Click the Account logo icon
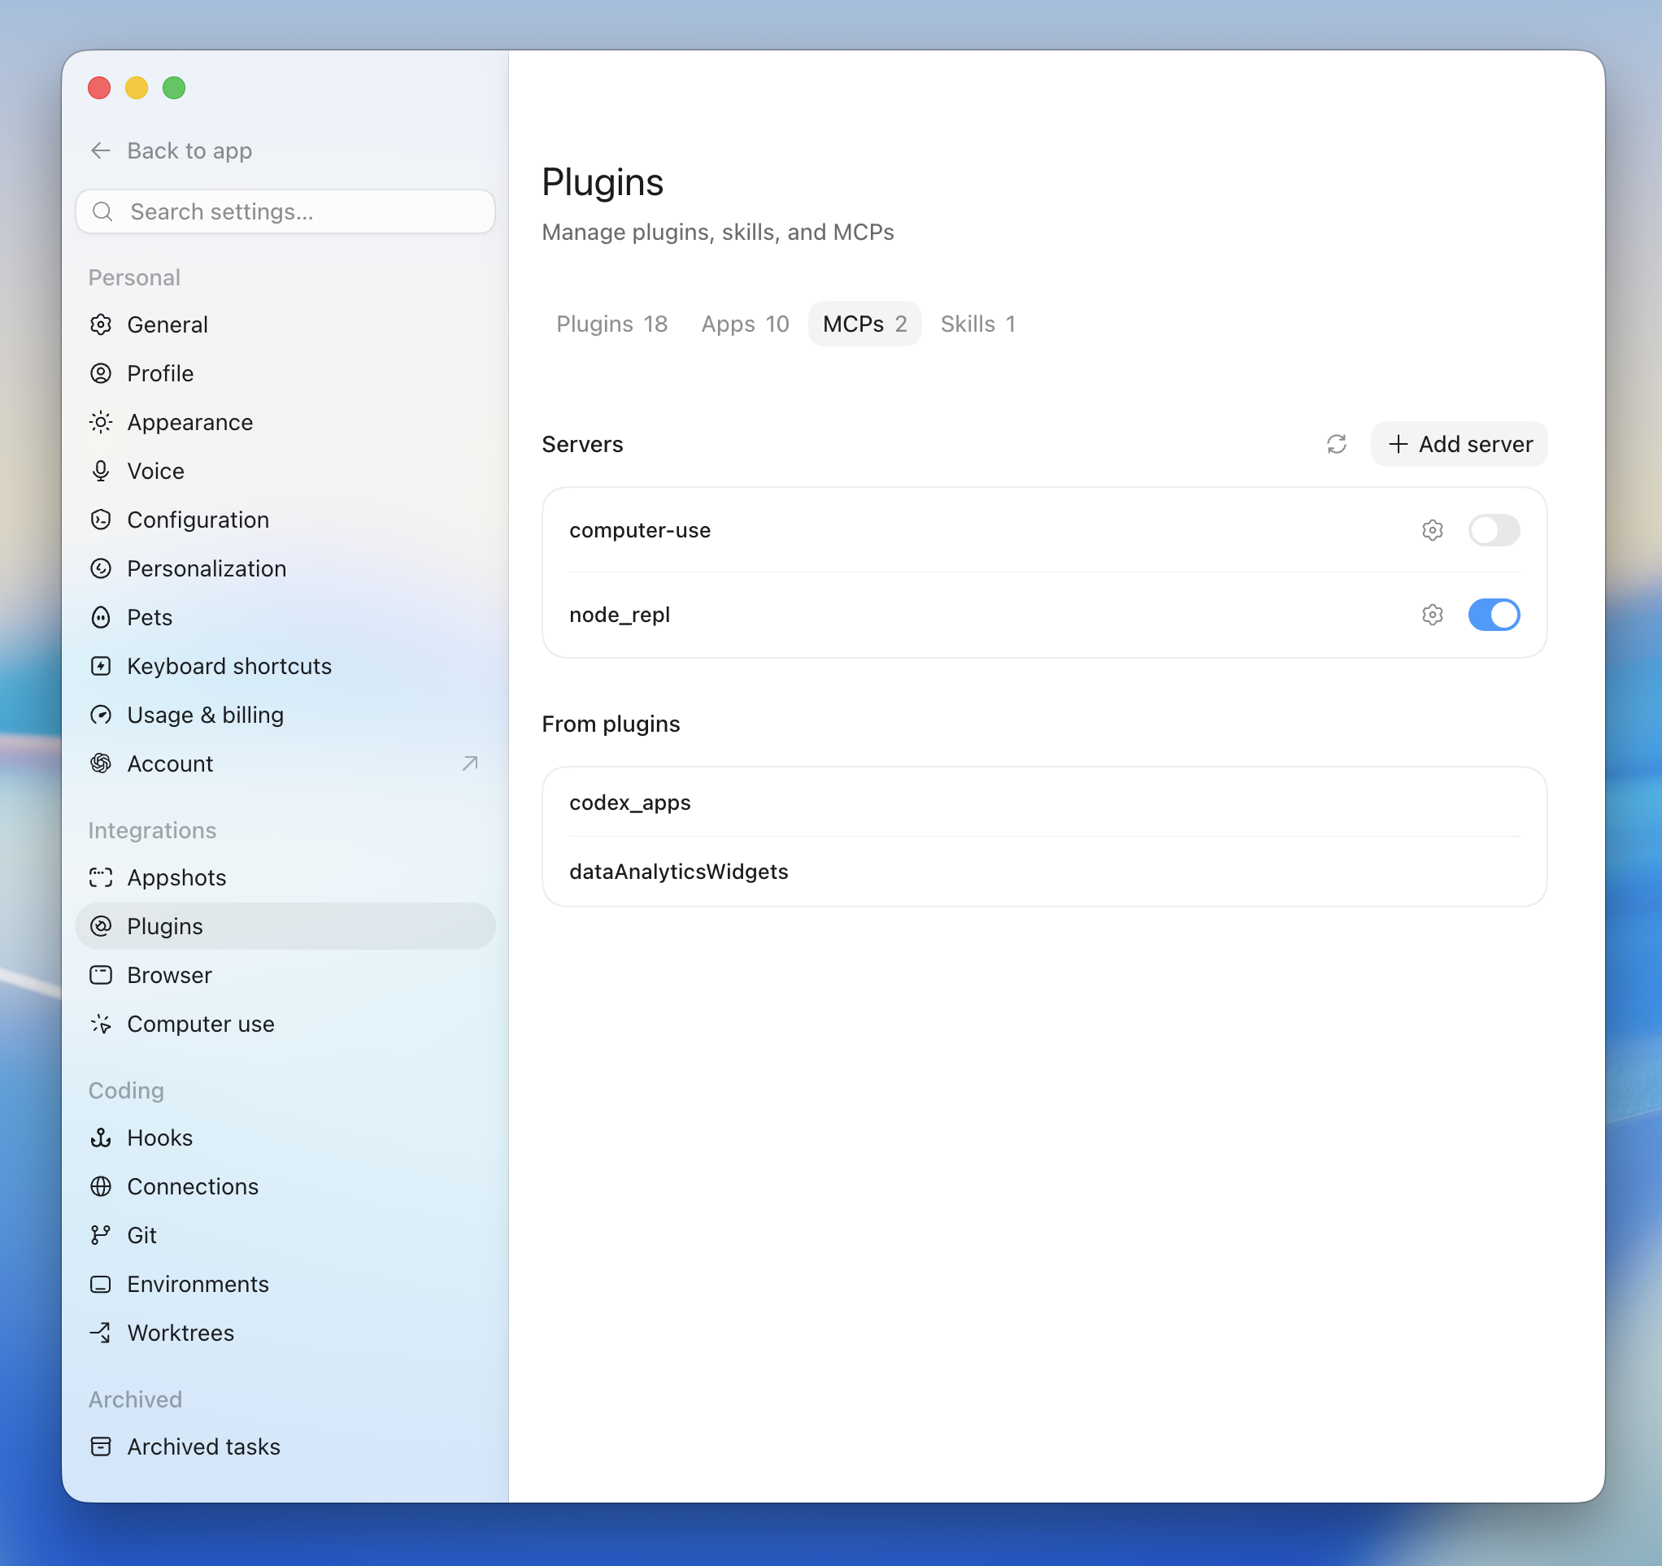The width and height of the screenshot is (1662, 1566). 101,763
